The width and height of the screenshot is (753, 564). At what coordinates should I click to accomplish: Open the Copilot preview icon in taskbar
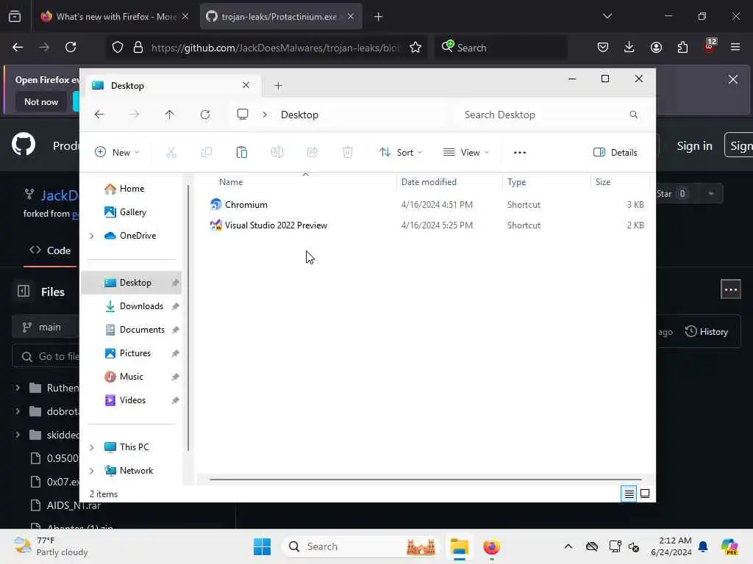(x=729, y=546)
